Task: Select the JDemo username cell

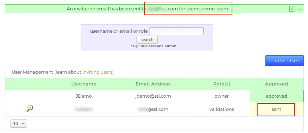Action: 84,96
